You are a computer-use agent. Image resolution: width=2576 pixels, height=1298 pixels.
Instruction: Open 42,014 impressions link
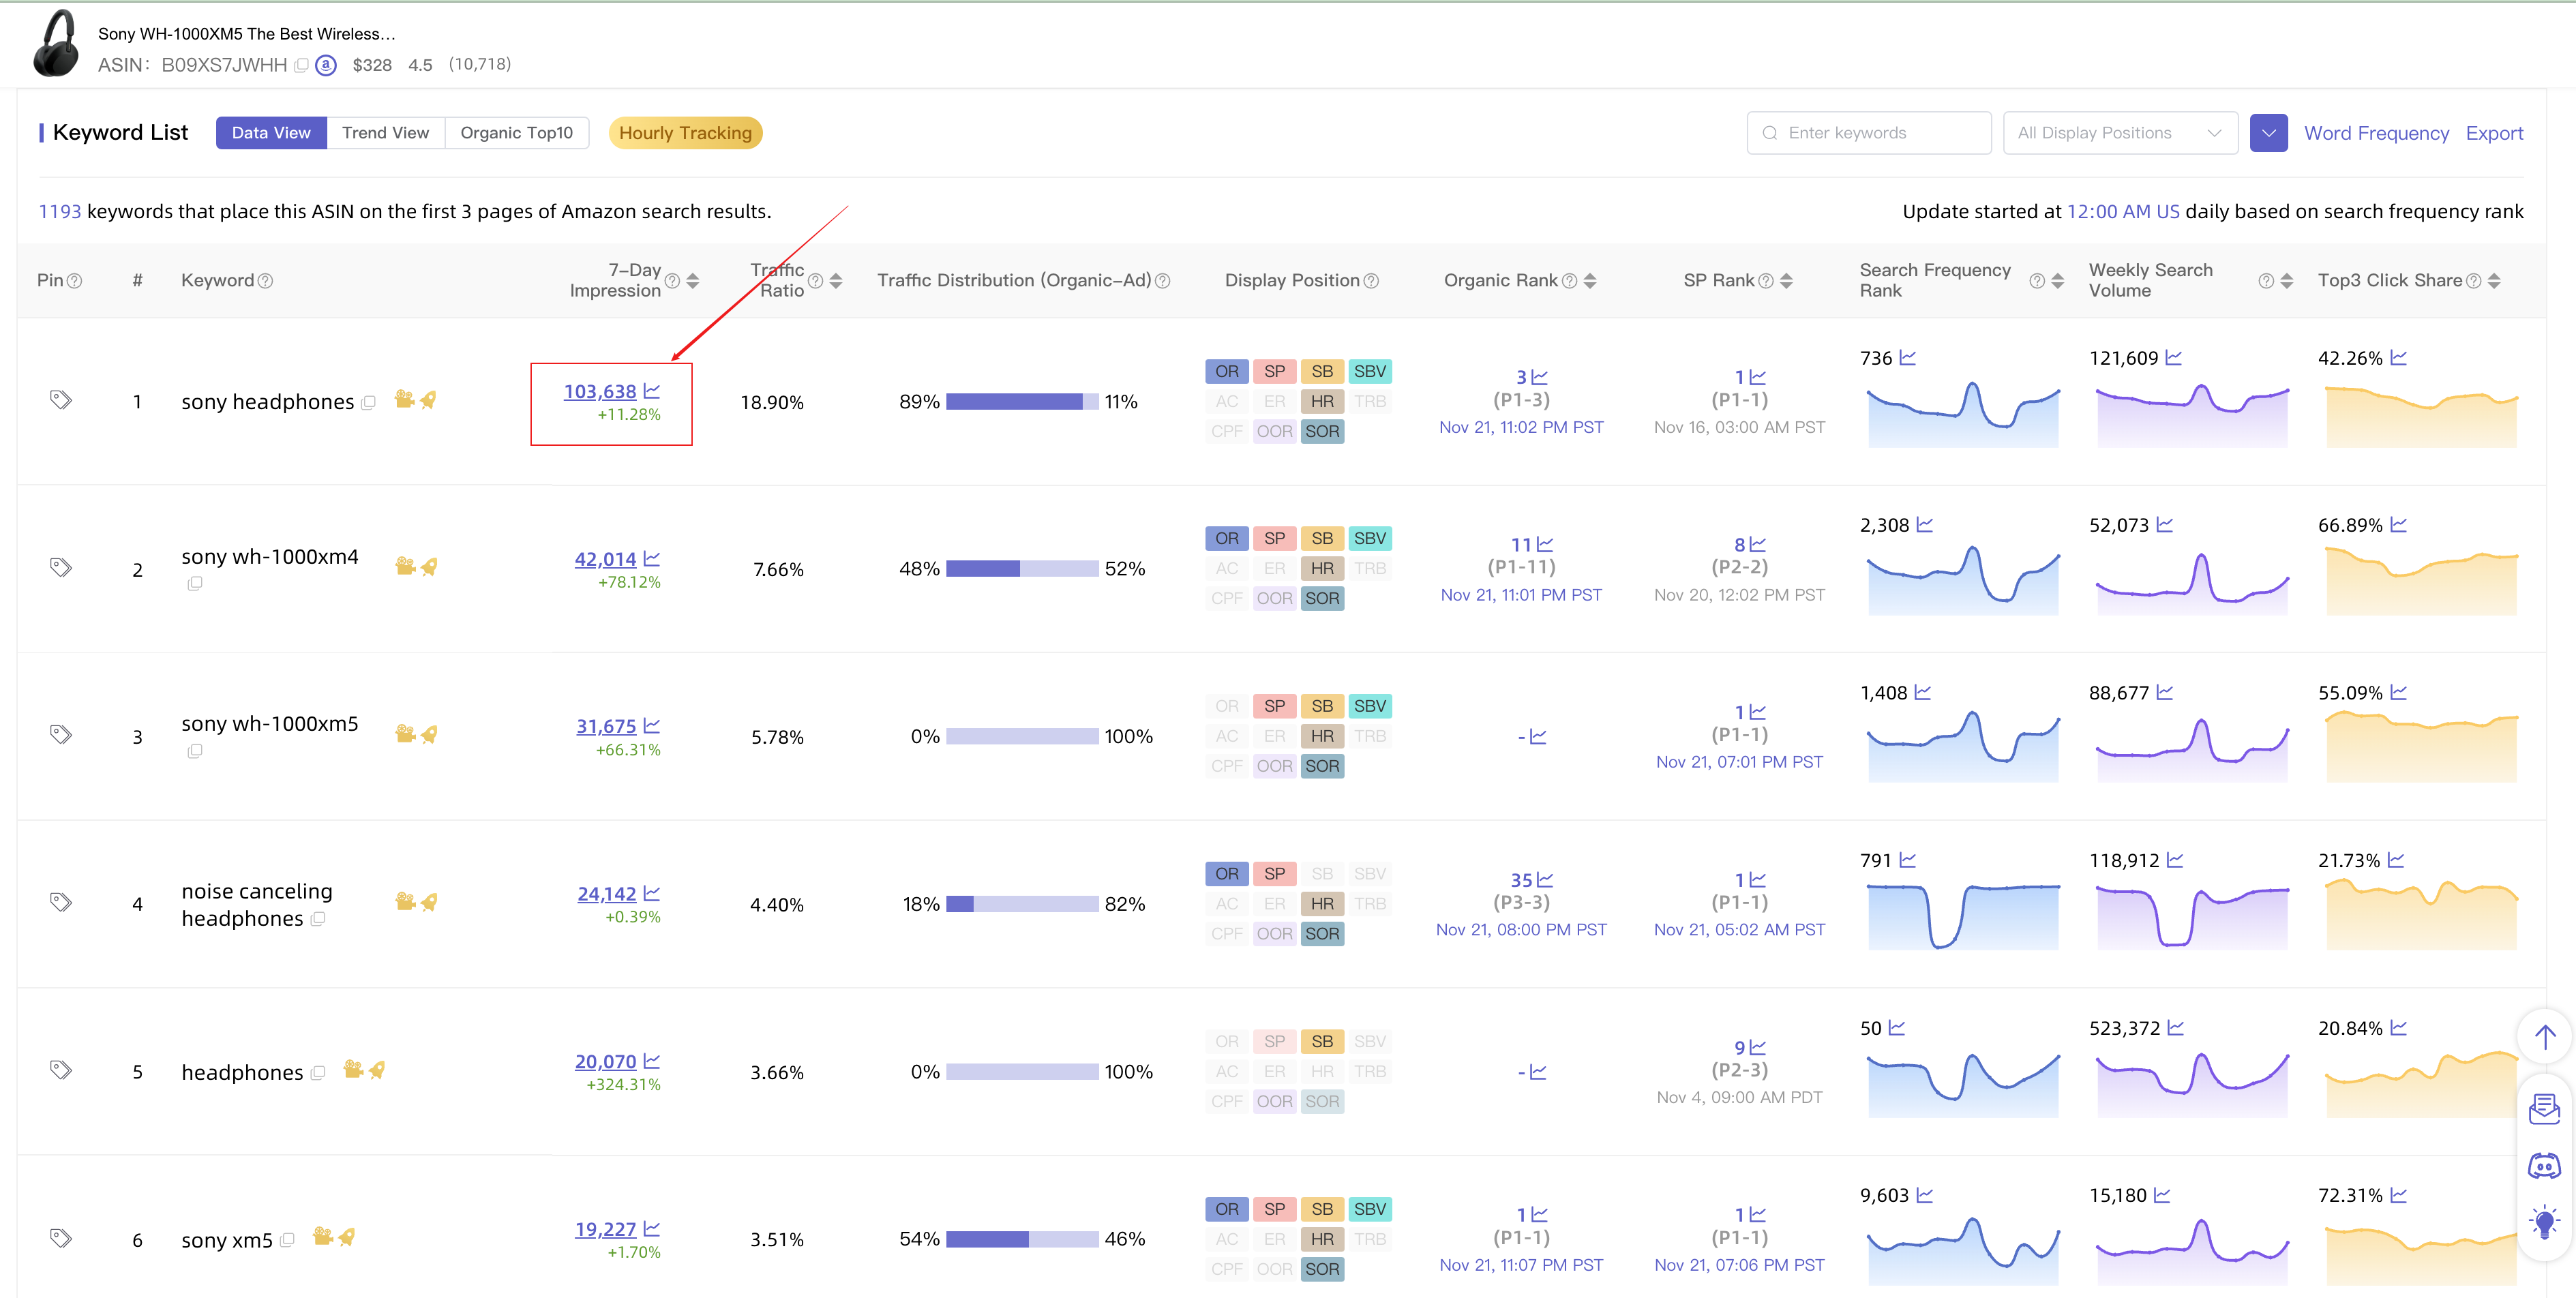[x=605, y=559]
